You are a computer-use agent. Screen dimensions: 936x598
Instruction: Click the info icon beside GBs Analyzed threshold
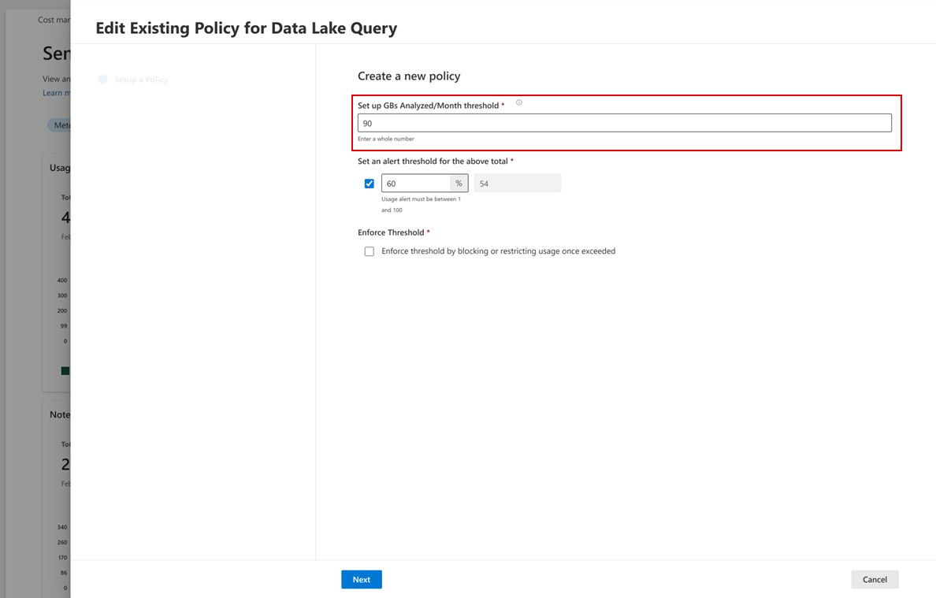coord(518,102)
